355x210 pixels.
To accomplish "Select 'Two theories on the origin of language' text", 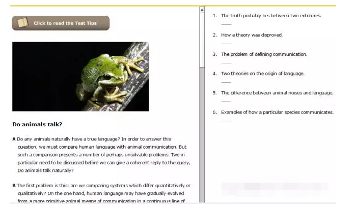I will tap(262, 74).
